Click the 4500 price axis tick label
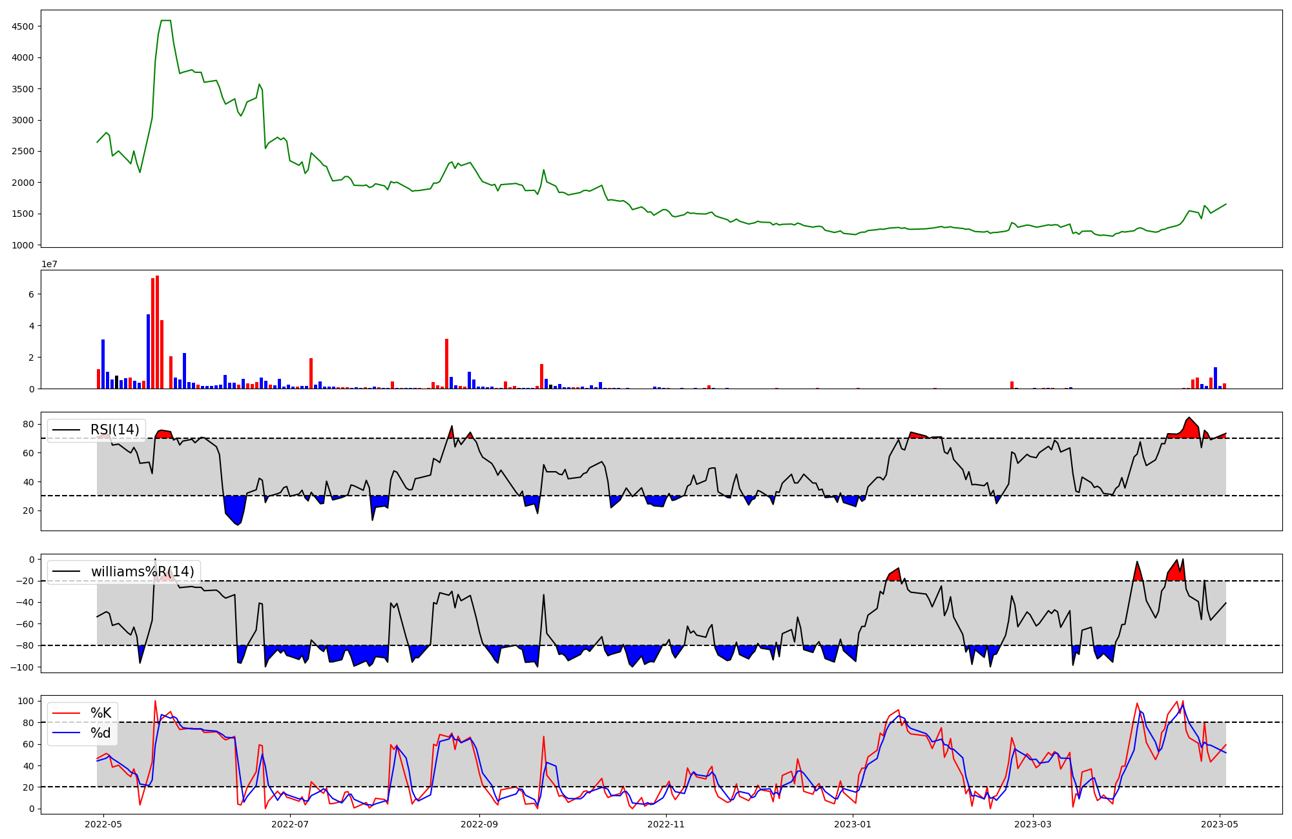 coord(23,26)
